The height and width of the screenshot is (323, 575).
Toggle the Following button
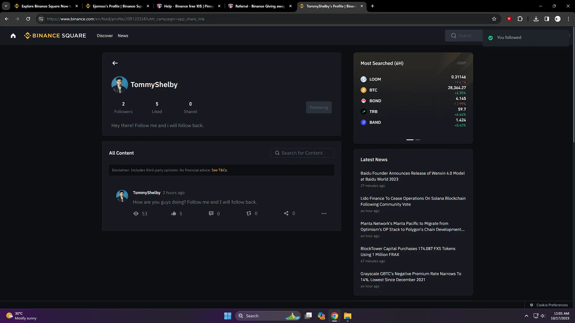(x=319, y=107)
